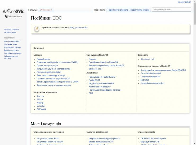
Task: Open CRS3xx VLAN з облігаціями
Action: (x=153, y=138)
